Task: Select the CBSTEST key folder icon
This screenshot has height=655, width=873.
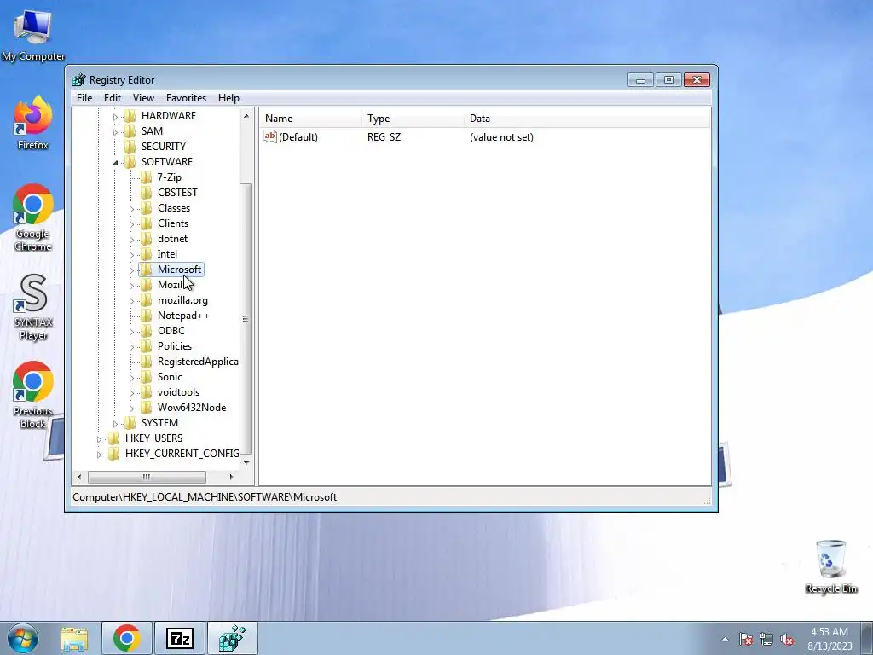Action: (x=146, y=192)
